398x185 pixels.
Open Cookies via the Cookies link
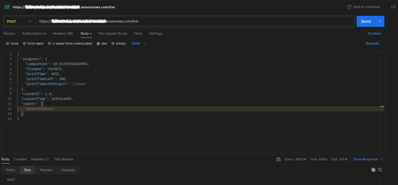point(374,34)
